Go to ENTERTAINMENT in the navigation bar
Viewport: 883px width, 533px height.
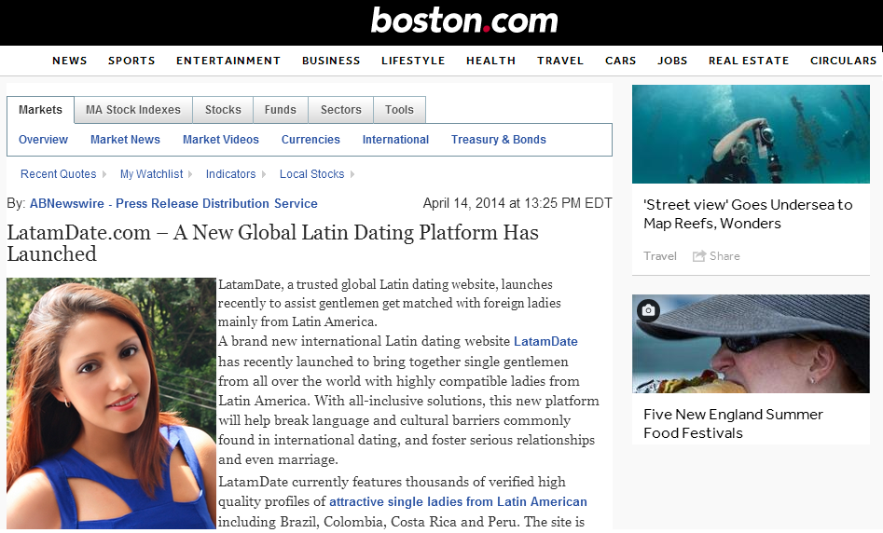(x=228, y=61)
